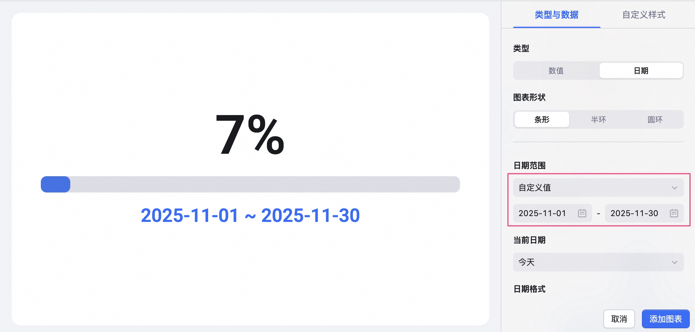Click the 2025-11-01 start date field
The height and width of the screenshot is (332, 695).
click(x=552, y=213)
